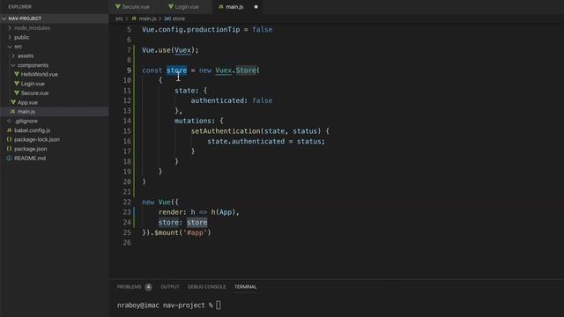Viewport: 564px width, 317px height.
Task: Open babel.config.js file
Action: click(x=32, y=130)
